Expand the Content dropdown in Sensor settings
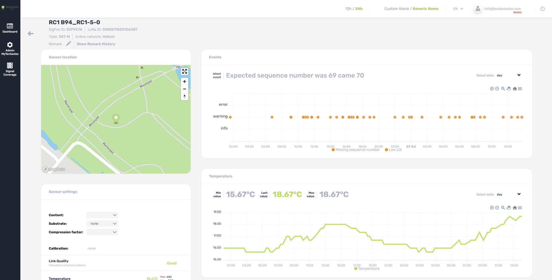Viewport: 552px width, 280px height. tap(102, 215)
